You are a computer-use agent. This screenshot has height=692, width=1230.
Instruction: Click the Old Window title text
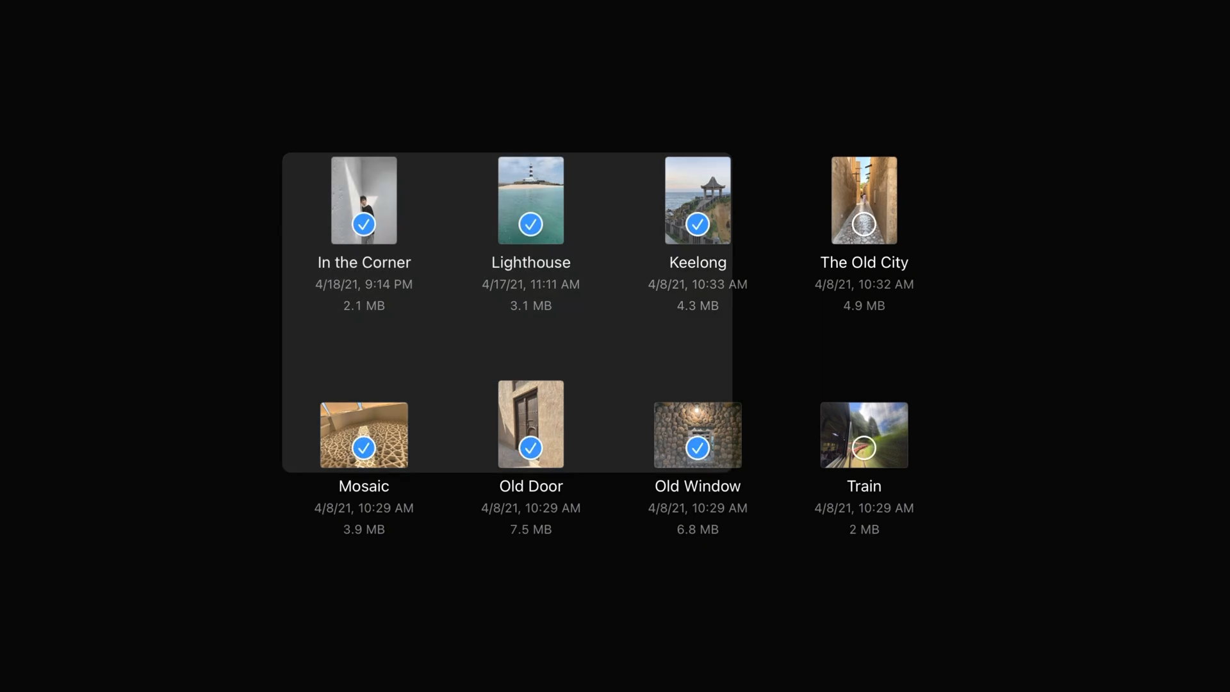pos(697,486)
